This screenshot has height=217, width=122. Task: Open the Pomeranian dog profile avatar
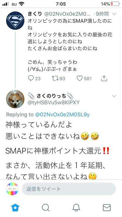pyautogui.click(x=15, y=99)
